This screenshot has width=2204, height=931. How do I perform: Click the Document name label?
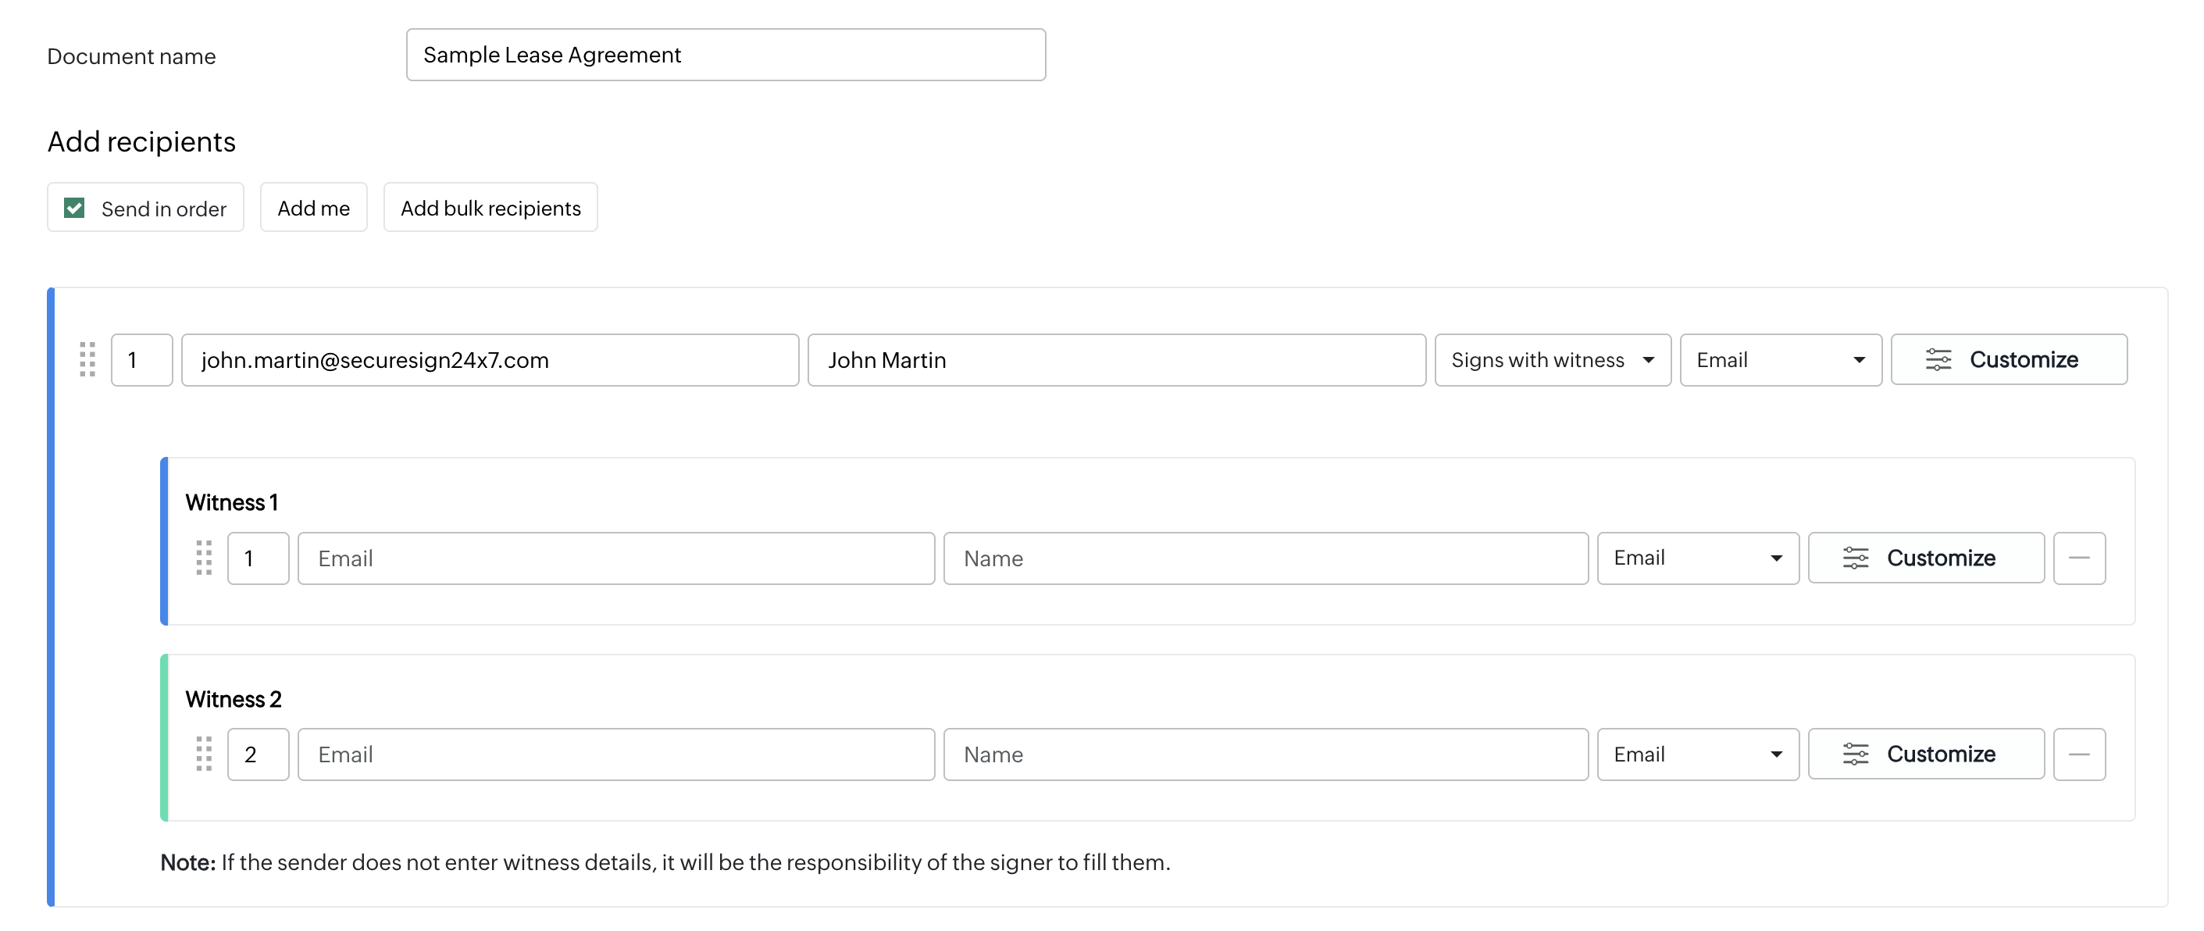[x=131, y=56]
